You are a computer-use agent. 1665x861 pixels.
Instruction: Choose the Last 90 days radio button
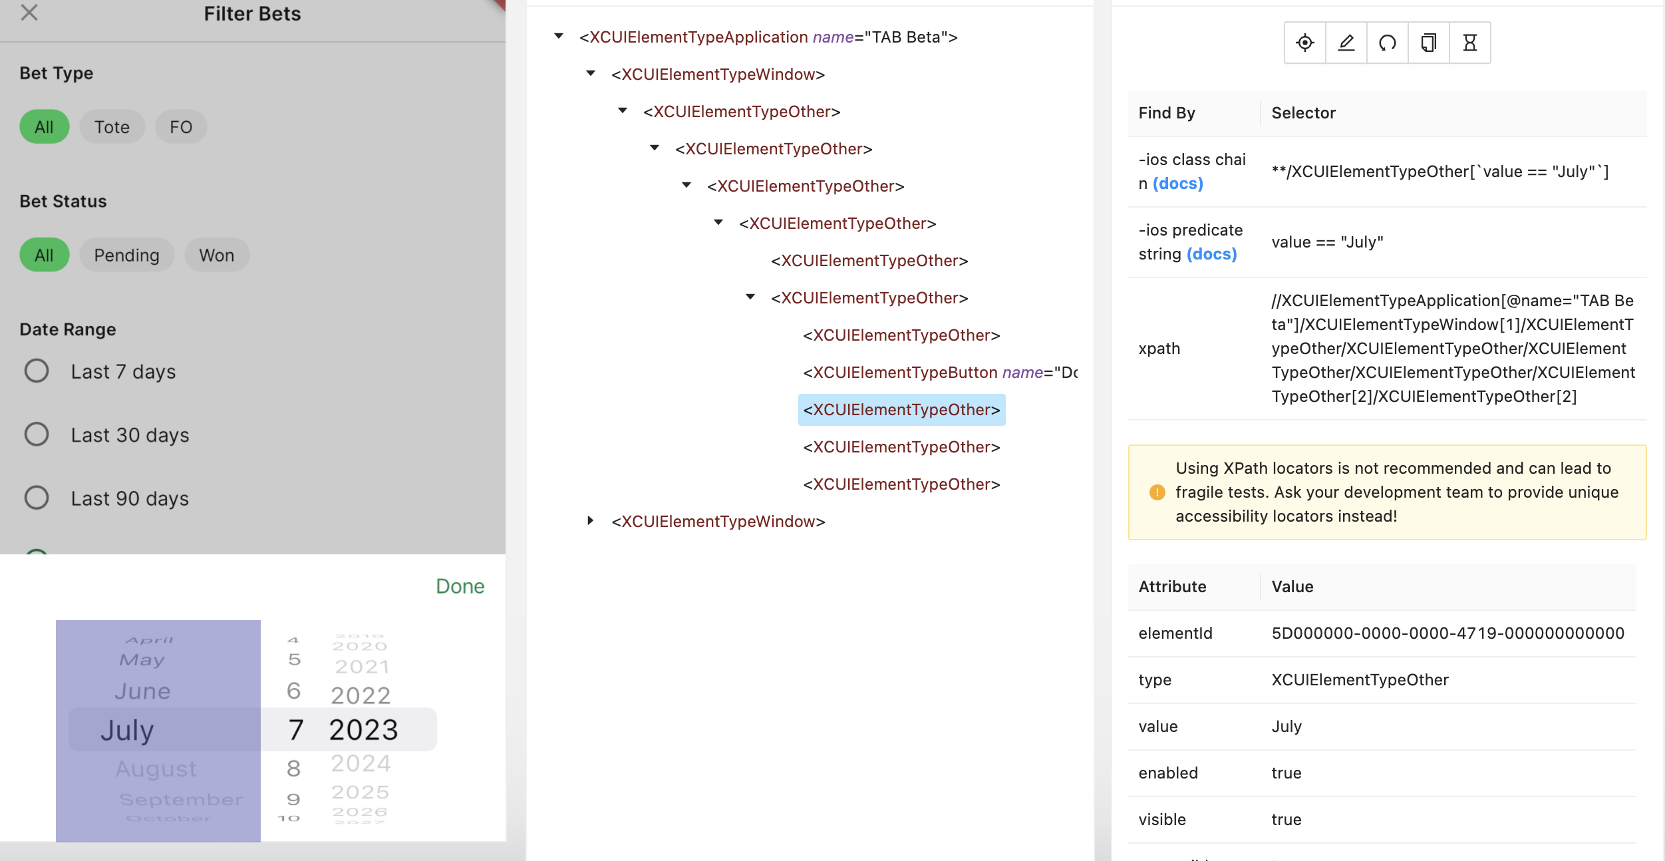click(x=37, y=498)
